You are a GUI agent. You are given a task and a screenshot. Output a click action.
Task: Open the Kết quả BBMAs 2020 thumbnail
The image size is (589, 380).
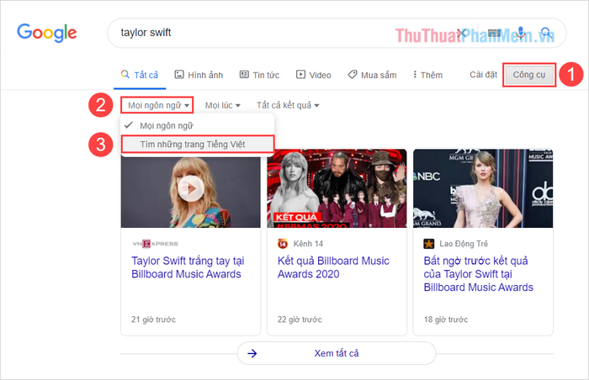(337, 188)
